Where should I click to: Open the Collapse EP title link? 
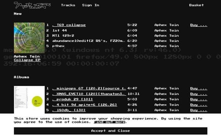[27, 60]
